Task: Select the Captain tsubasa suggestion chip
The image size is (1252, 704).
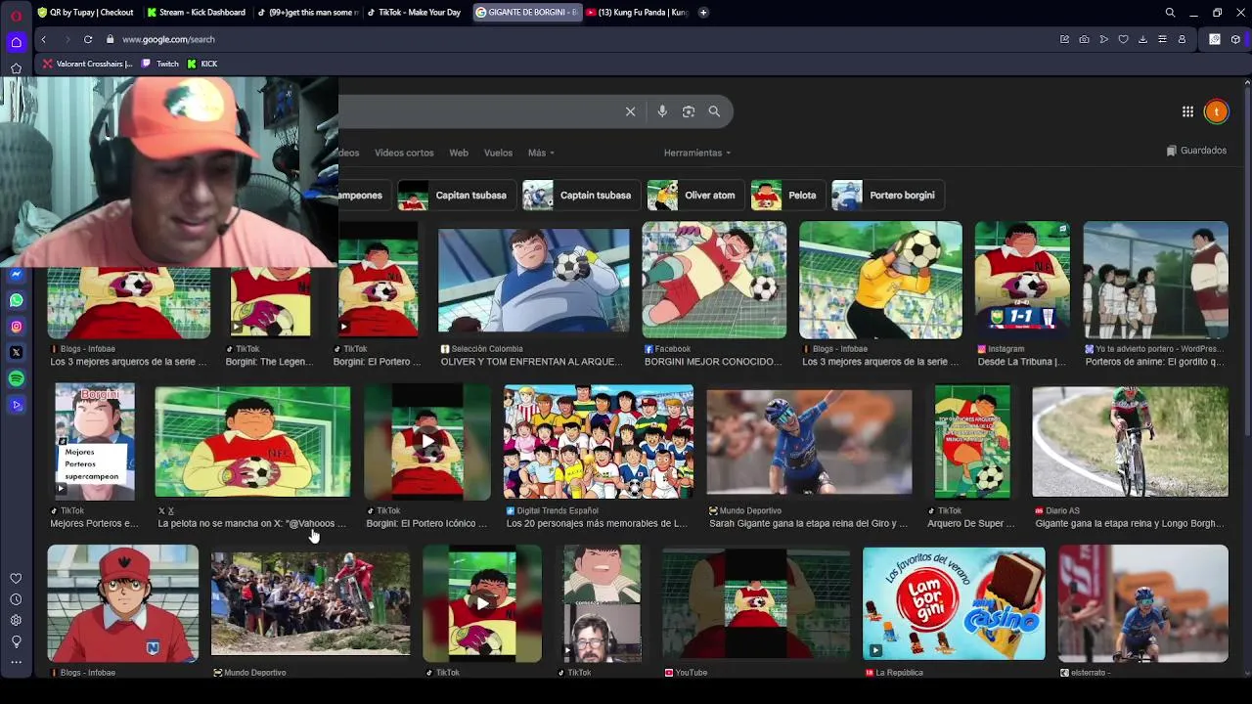Action: click(x=580, y=195)
